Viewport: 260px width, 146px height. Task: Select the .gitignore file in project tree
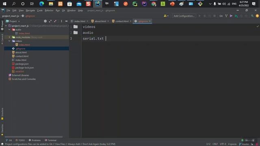pyautogui.click(x=21, y=49)
